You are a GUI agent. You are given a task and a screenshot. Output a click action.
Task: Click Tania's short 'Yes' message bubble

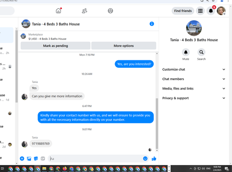(34, 88)
